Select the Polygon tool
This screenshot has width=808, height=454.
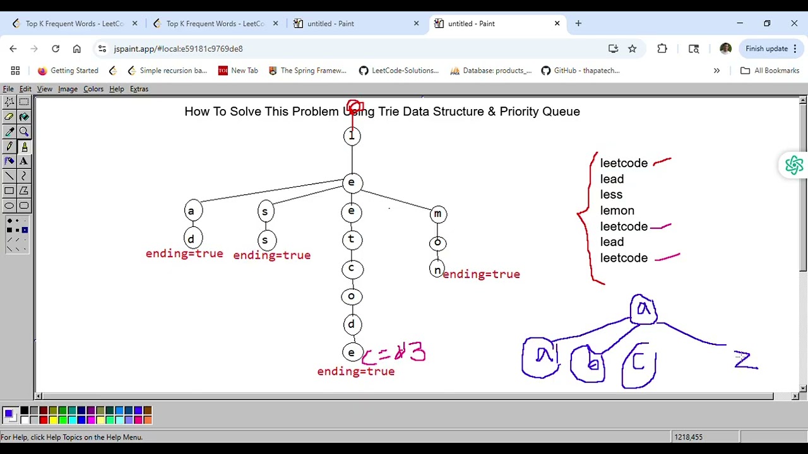tap(24, 190)
